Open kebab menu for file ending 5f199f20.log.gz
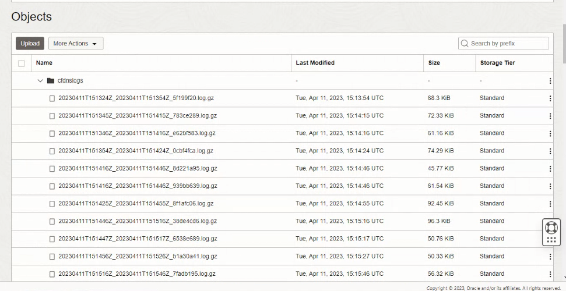This screenshot has height=291, width=566. [550, 98]
